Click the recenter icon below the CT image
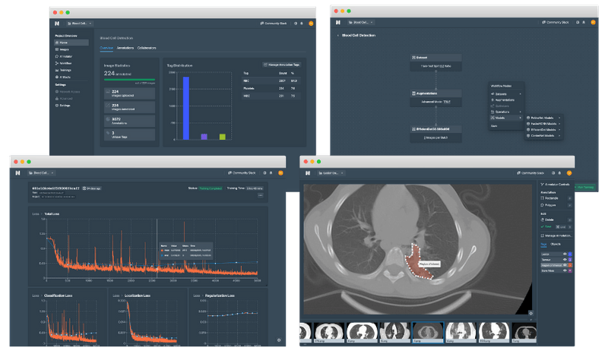 530,313
